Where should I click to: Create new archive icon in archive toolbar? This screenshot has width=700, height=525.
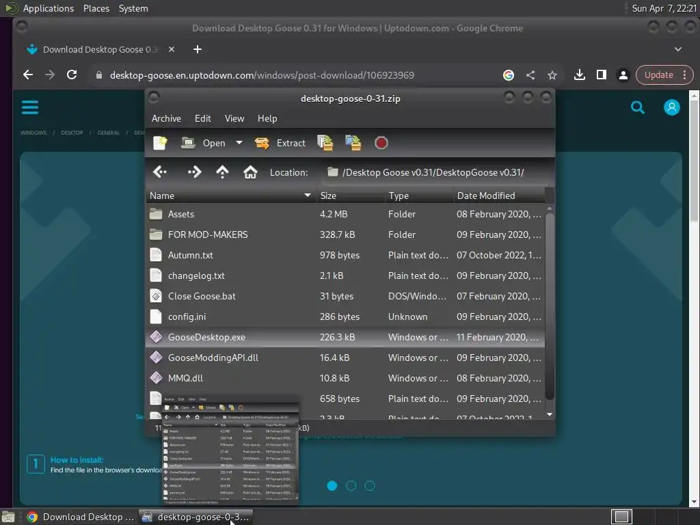point(160,143)
